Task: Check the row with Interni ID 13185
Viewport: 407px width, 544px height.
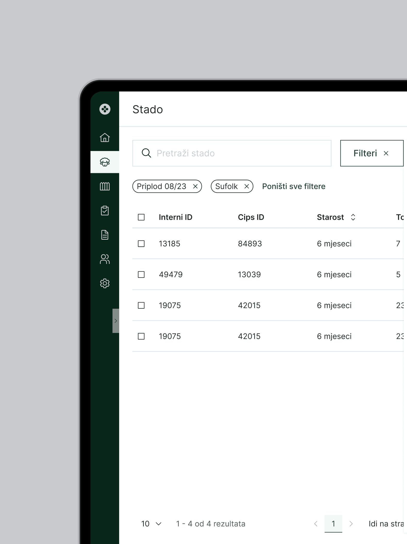Action: (x=141, y=244)
